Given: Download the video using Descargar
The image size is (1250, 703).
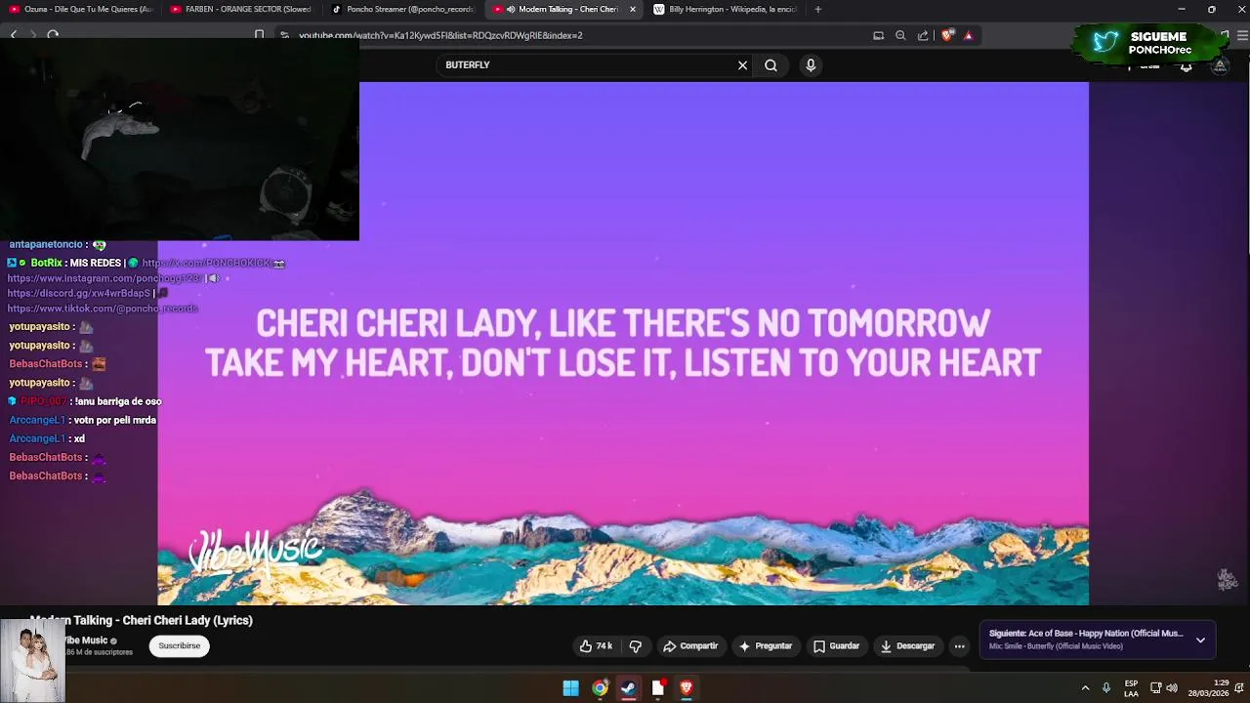Looking at the screenshot, I should coord(907,646).
